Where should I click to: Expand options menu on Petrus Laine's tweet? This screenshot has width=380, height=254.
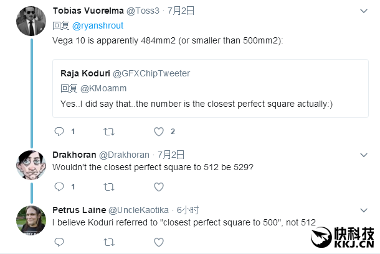tap(364, 211)
